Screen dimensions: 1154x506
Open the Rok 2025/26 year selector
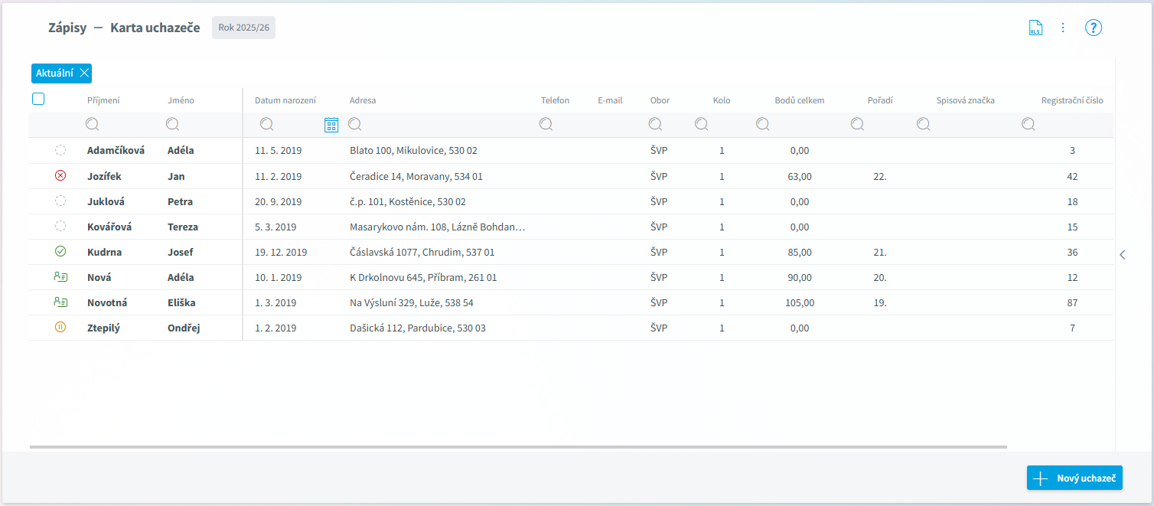coord(243,28)
